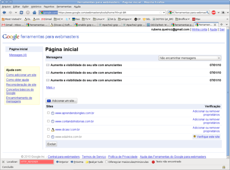Open the Favoritos menu
Screen dimensions: 230x170
click(49, 7)
